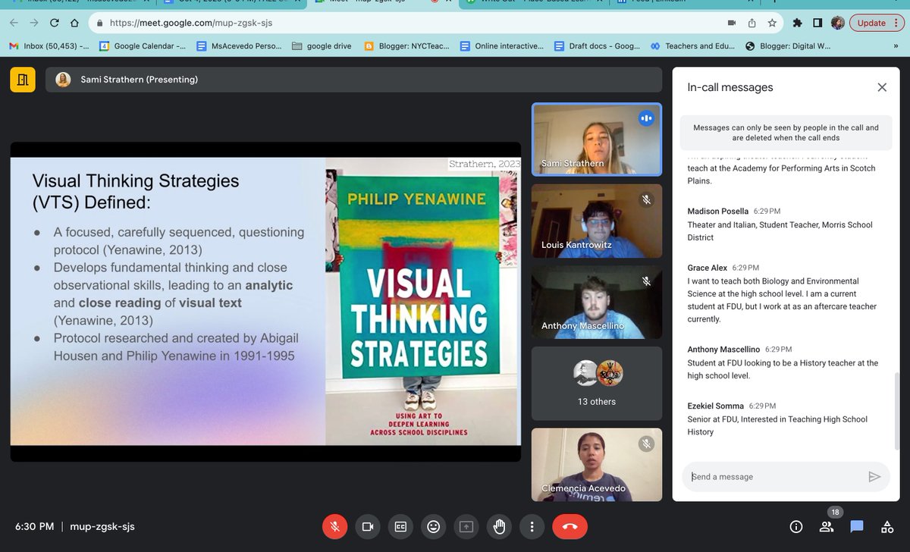Click the send message arrow
This screenshot has height=552, width=910.
(x=874, y=477)
